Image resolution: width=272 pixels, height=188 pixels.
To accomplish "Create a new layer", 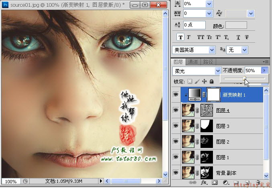I will point(247,182).
